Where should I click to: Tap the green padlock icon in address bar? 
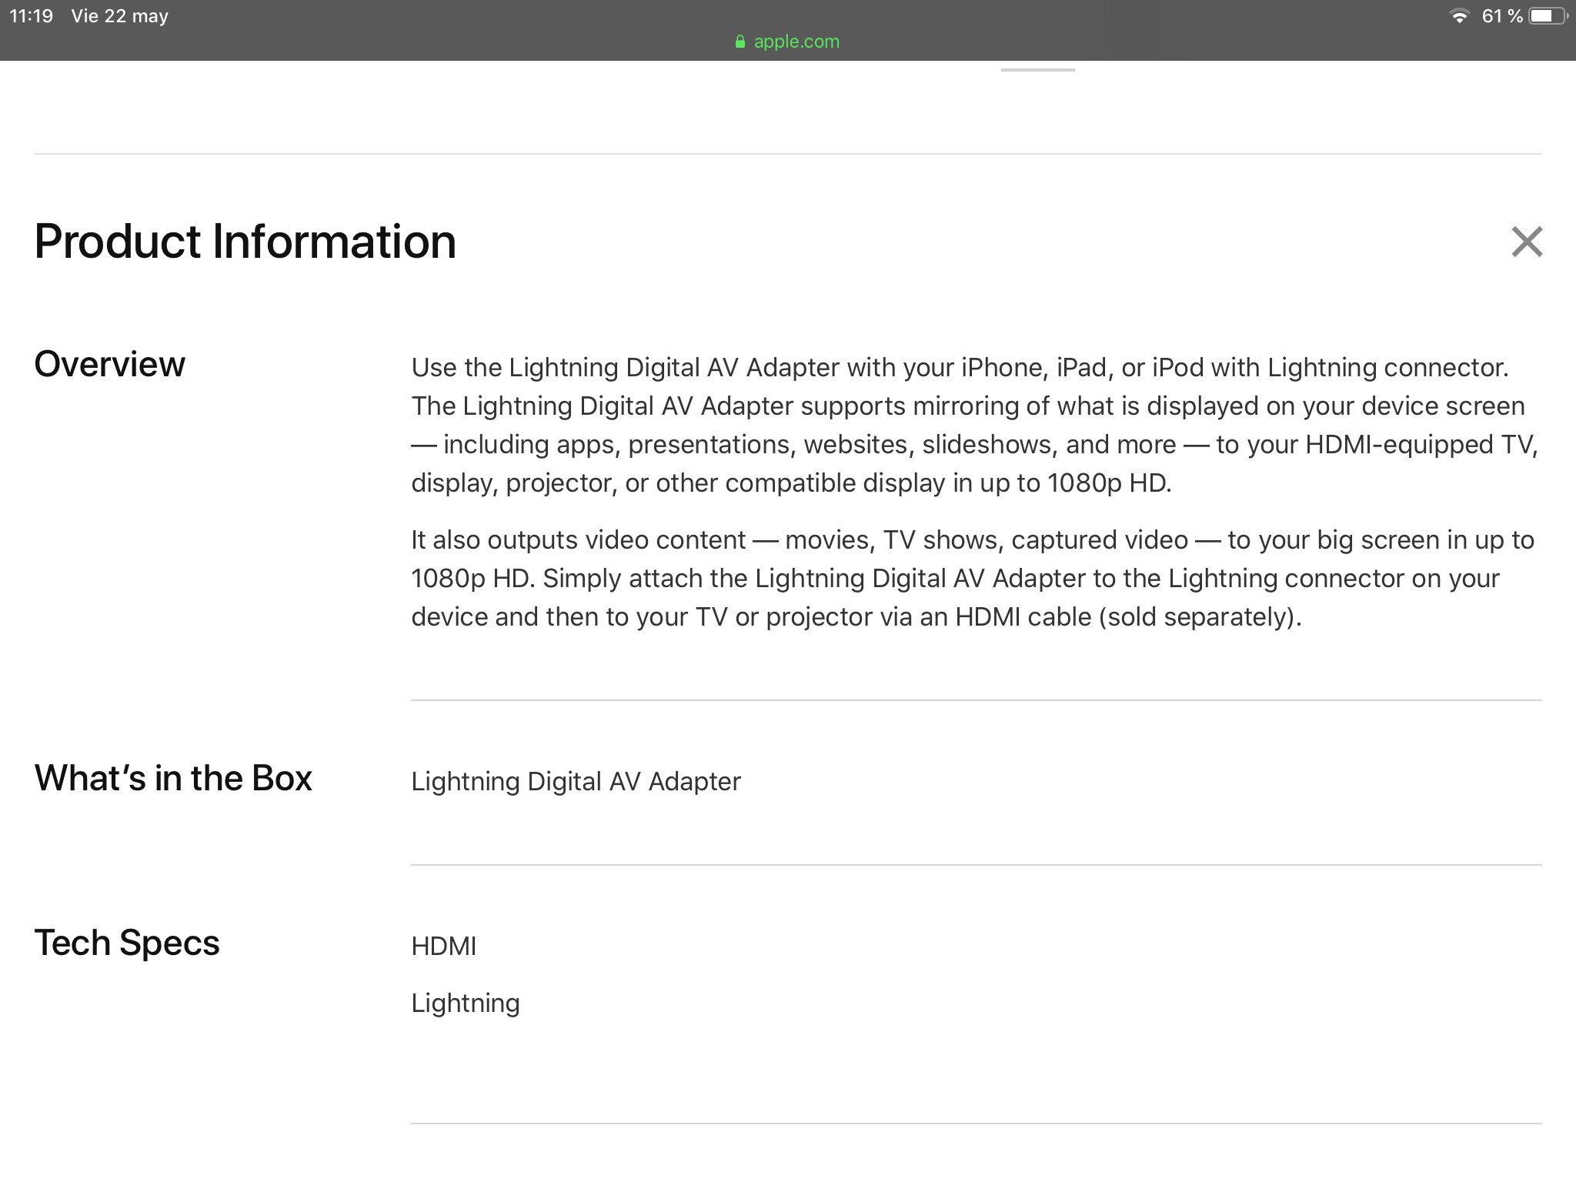pyautogui.click(x=740, y=42)
